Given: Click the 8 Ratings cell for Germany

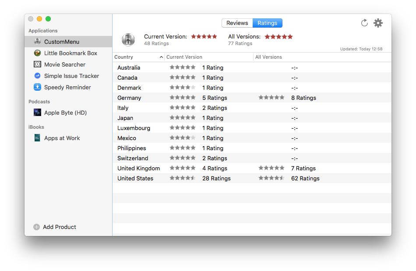Looking at the screenshot, I should pyautogui.click(x=304, y=98).
